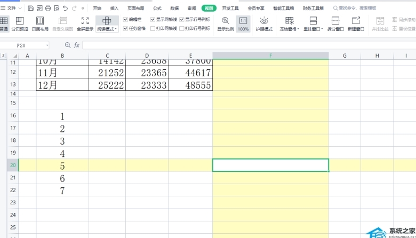The width and height of the screenshot is (416, 238).
Task: Select column B header
Action: [x=62, y=55]
